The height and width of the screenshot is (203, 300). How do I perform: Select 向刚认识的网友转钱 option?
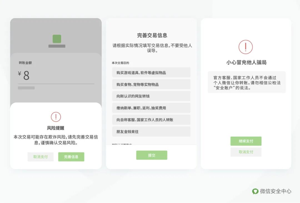[151, 96]
